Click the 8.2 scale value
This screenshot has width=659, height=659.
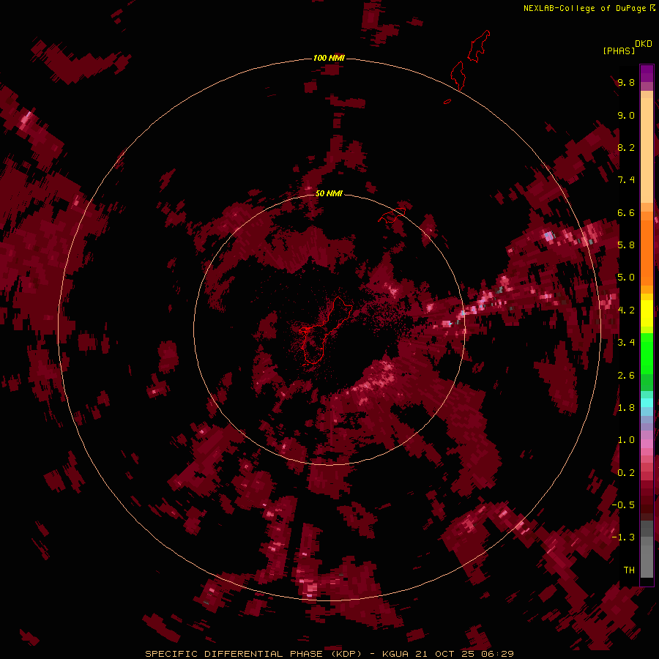click(x=626, y=147)
